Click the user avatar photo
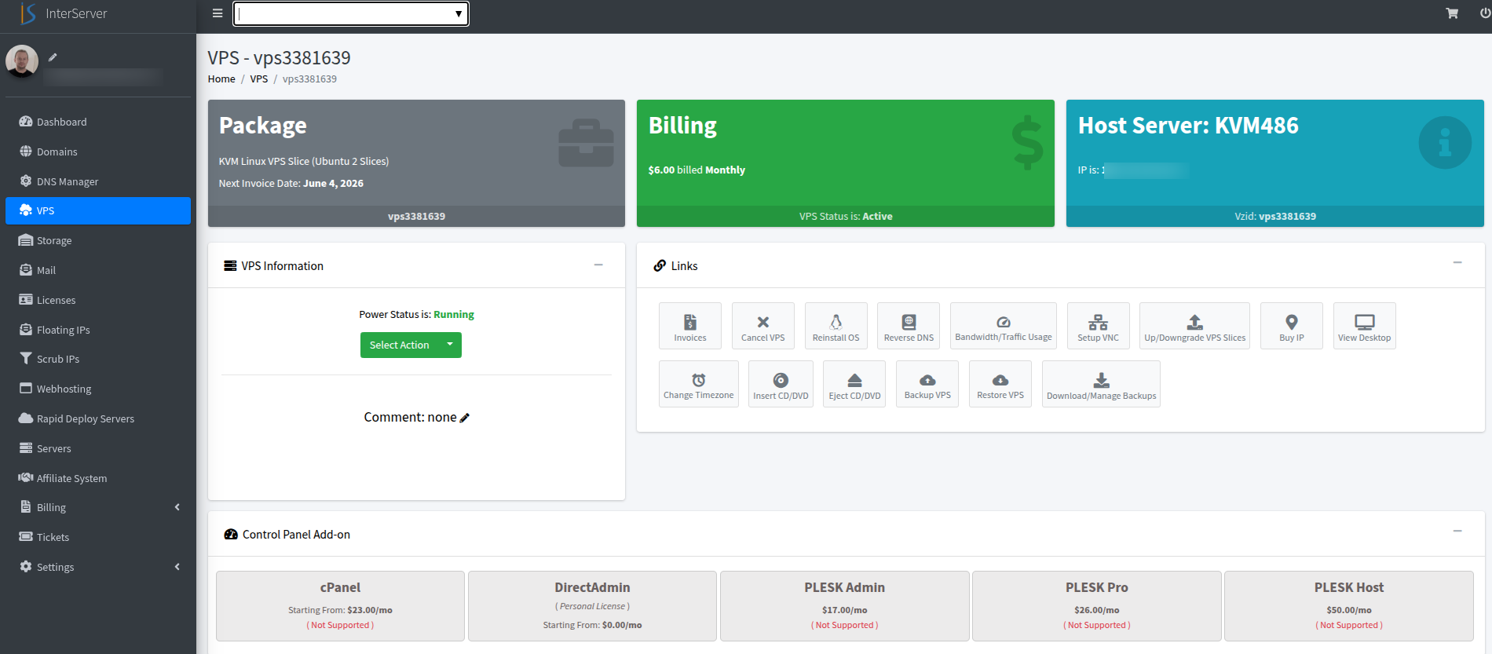Viewport: 1492px width, 654px height. tap(22, 61)
